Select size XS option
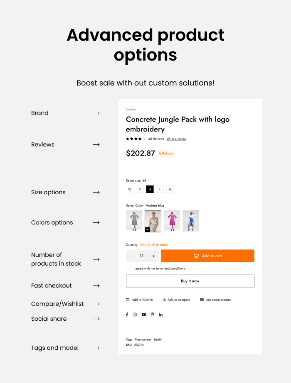The width and height of the screenshot is (291, 383). (x=130, y=189)
